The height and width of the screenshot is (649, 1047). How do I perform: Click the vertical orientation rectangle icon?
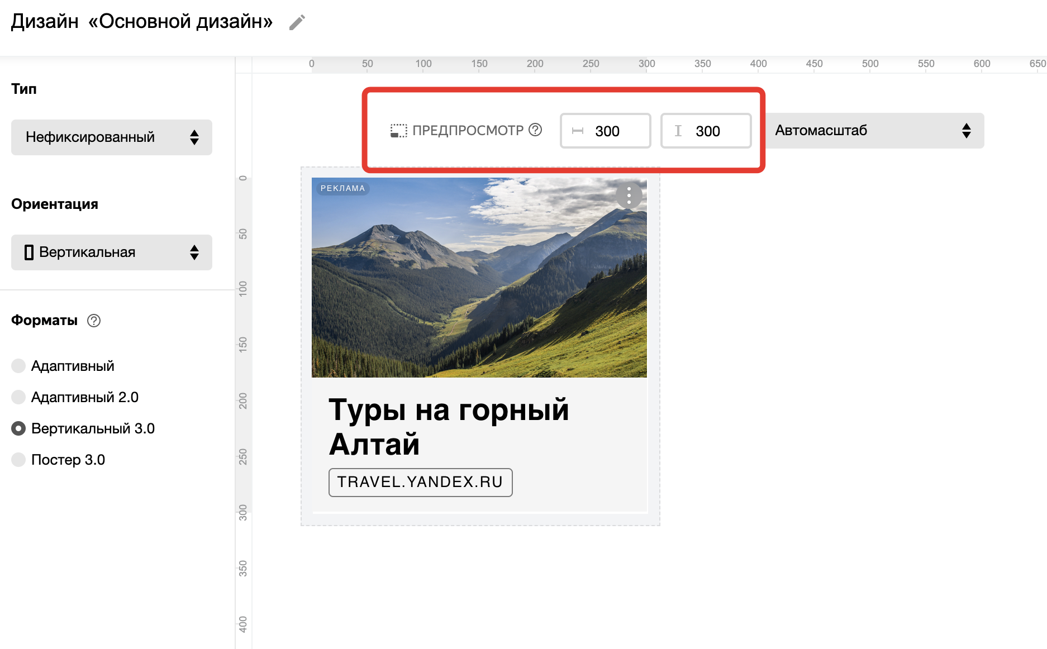pos(29,252)
